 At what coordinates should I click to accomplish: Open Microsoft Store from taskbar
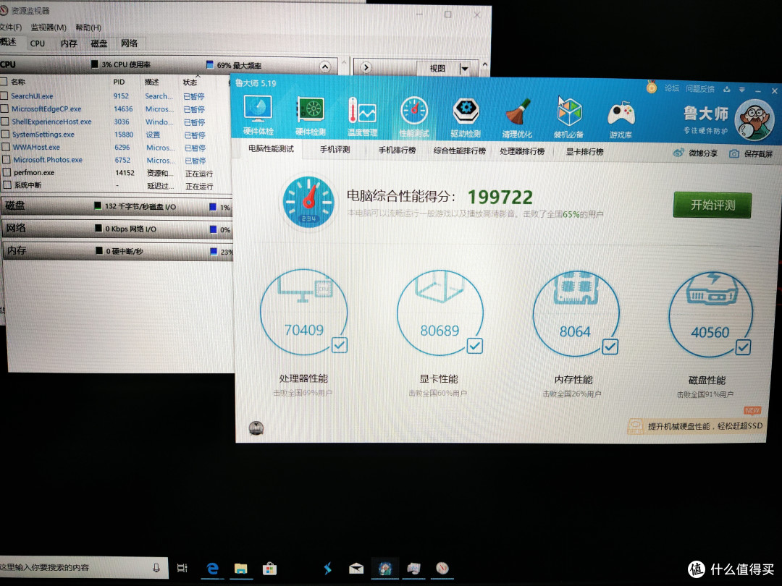pyautogui.click(x=269, y=569)
